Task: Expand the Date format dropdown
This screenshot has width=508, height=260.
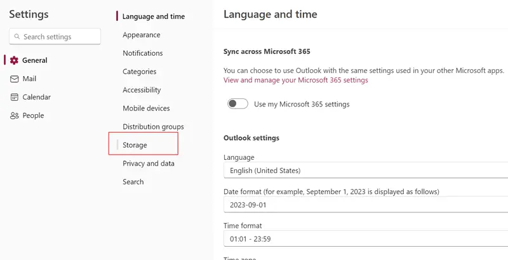Action: tap(365, 205)
